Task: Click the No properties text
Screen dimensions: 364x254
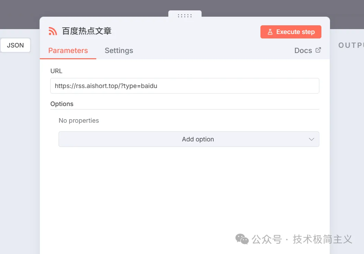Action: tap(79, 121)
